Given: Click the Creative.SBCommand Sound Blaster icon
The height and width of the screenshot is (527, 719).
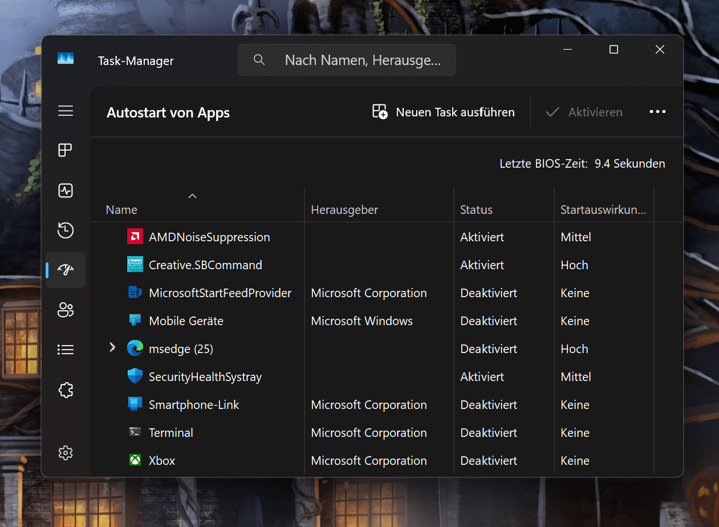Looking at the screenshot, I should click(x=135, y=265).
